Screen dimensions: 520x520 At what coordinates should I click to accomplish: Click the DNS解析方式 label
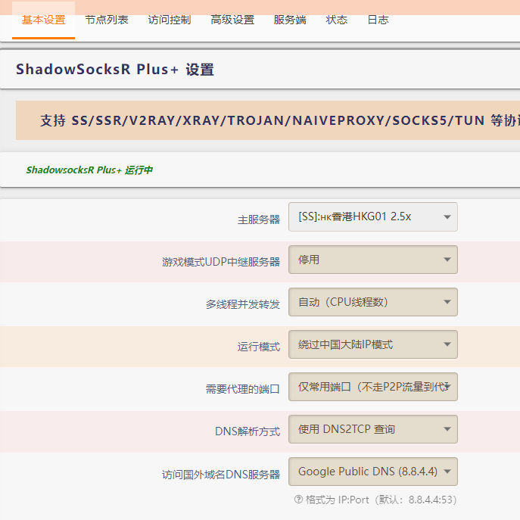(248, 431)
